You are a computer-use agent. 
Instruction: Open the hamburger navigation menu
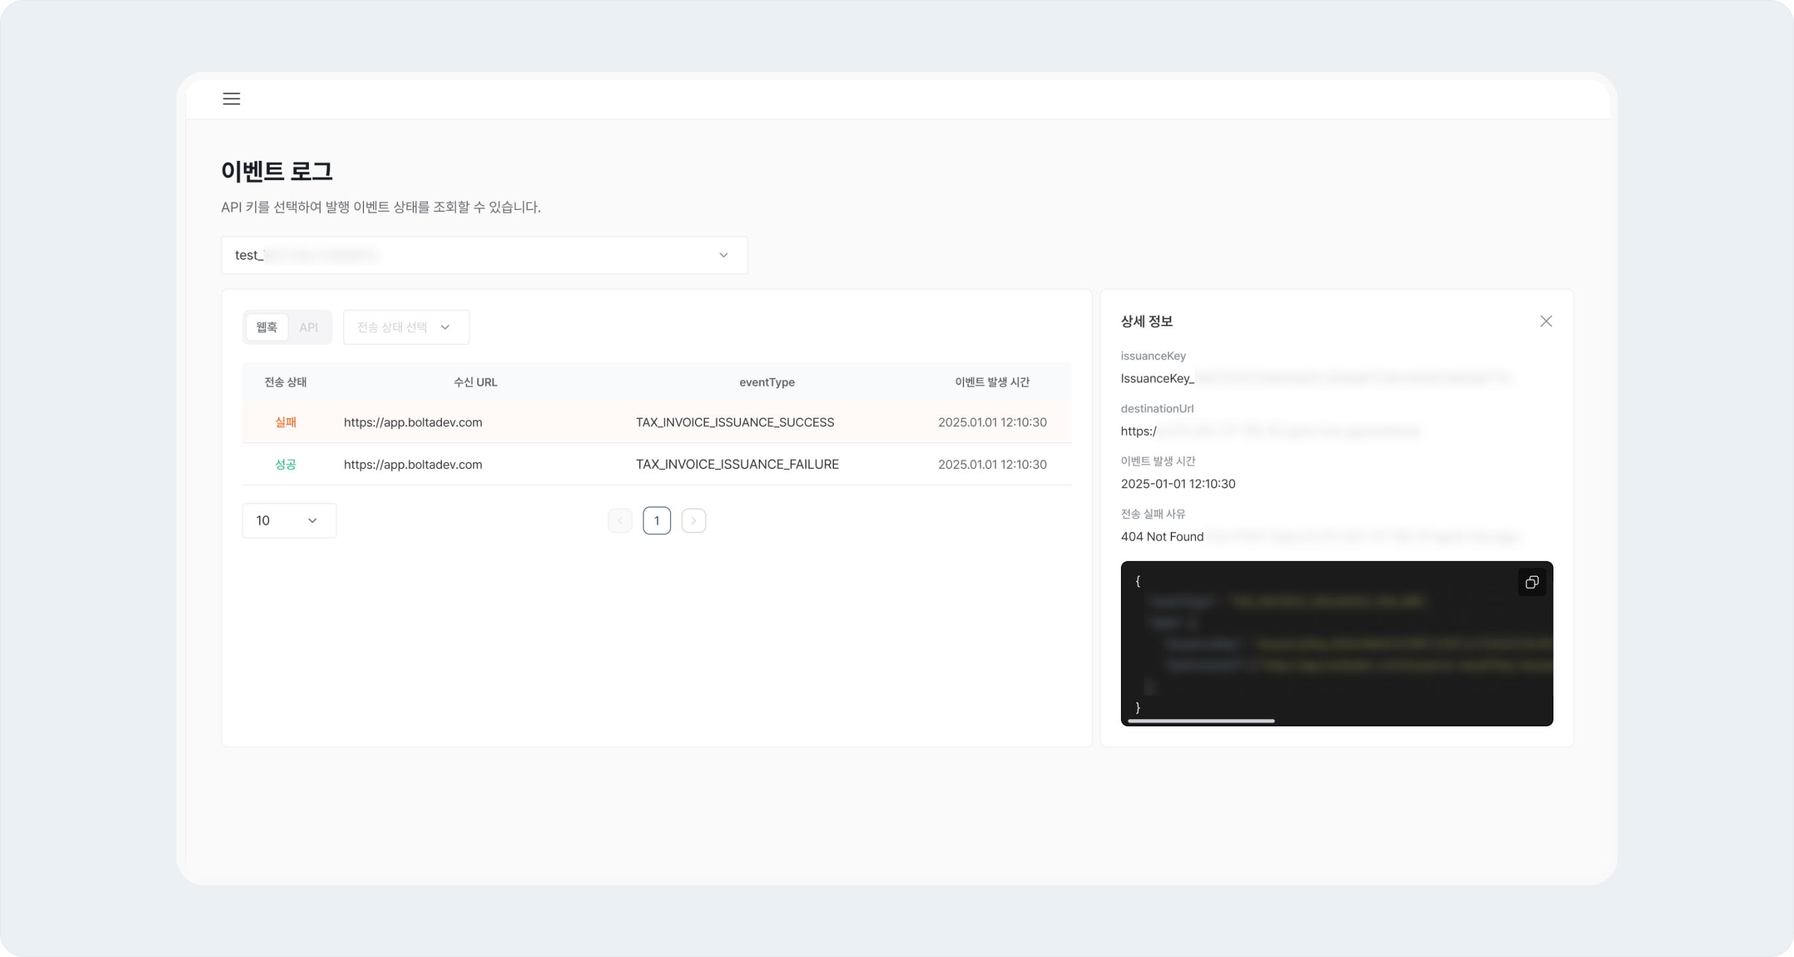point(231,98)
